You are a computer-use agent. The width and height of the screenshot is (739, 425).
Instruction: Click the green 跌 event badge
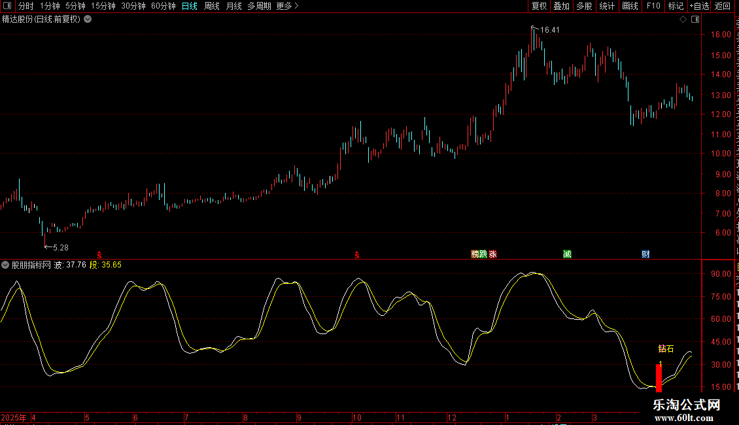tap(483, 254)
